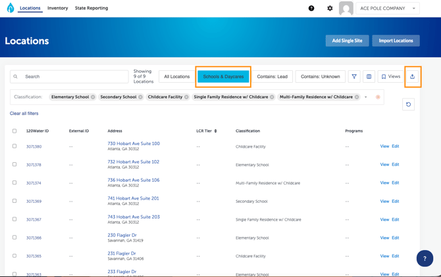
Task: Click the Address column header
Action: [x=115, y=131]
